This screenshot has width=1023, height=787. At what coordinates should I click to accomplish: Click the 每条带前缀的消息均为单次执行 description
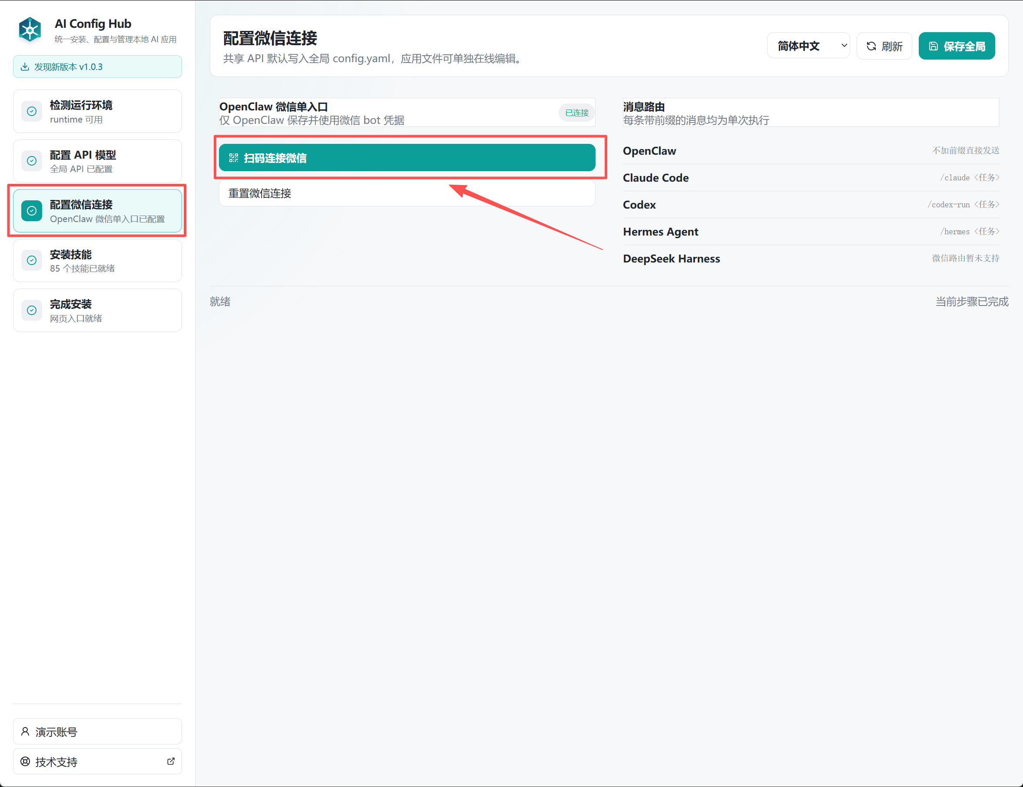point(696,120)
